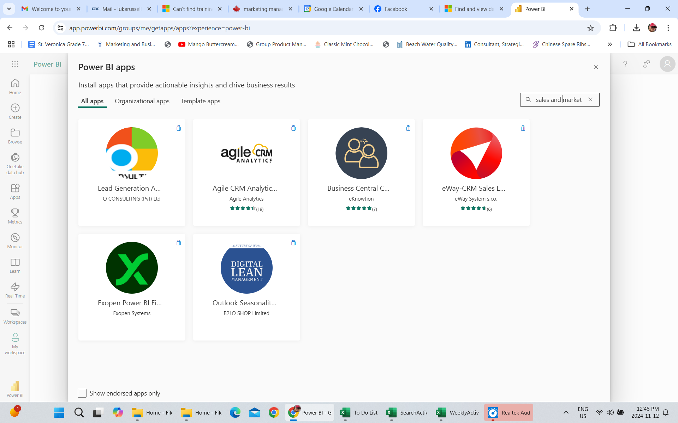This screenshot has width=678, height=423.
Task: Switch to the Facebook browser tab
Action: point(404,9)
